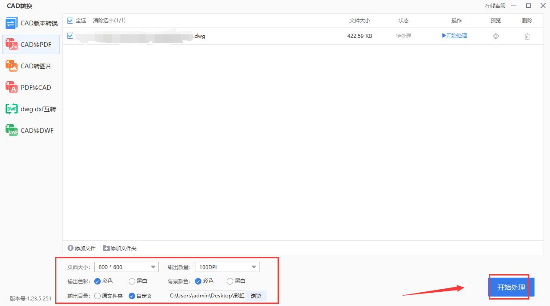
Task: Open the 页面大小 dropdown
Action: (126, 266)
